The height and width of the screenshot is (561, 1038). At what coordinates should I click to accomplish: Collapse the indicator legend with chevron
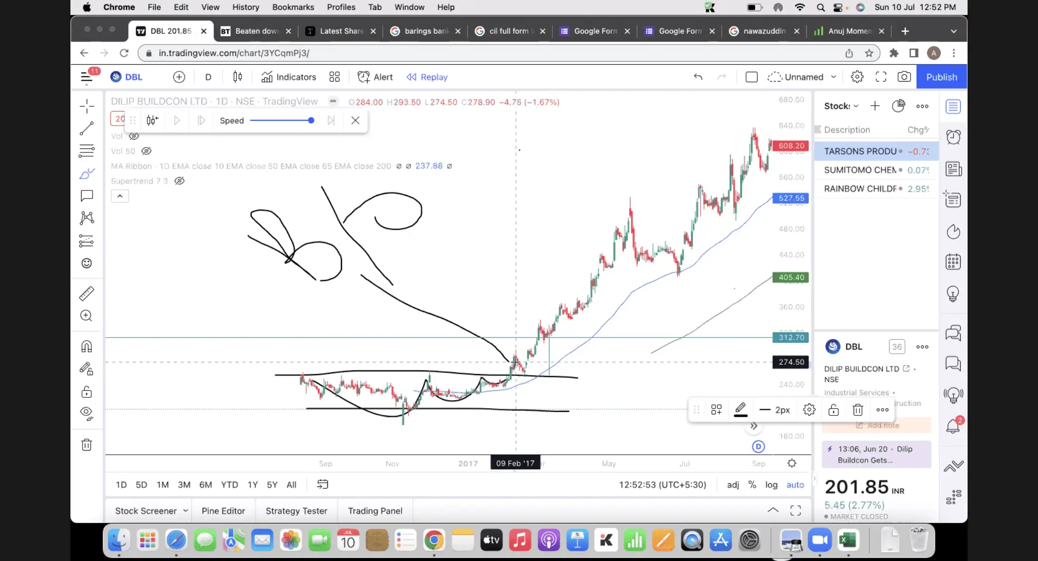[x=120, y=196]
